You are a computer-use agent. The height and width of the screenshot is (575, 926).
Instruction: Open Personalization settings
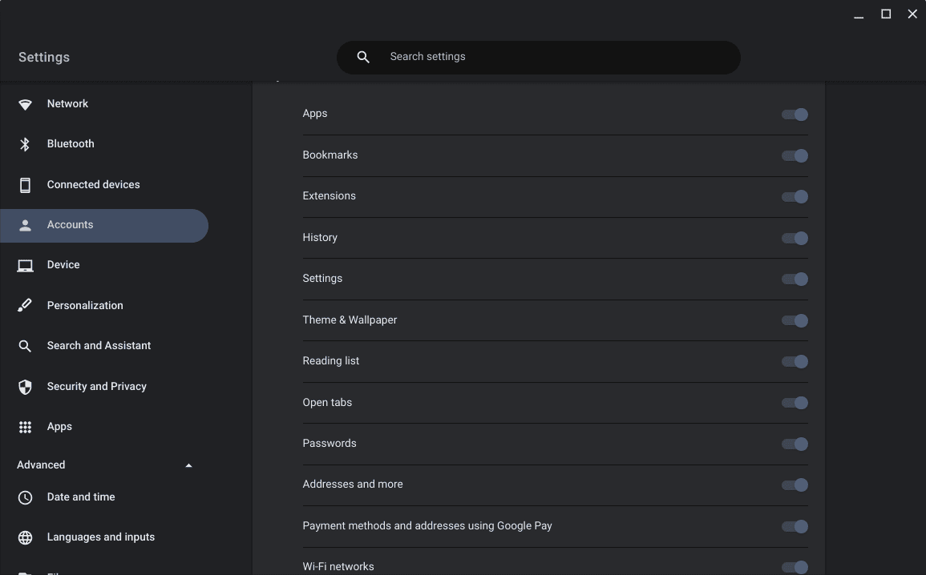[x=104, y=305]
